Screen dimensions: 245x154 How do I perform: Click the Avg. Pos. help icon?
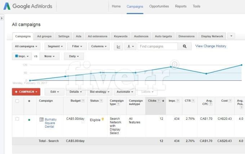(x=241, y=107)
